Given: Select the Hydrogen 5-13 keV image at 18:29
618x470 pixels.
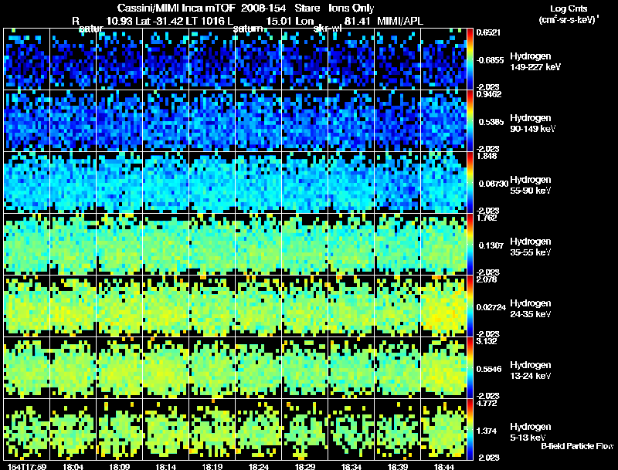Looking at the screenshot, I should pyautogui.click(x=304, y=429).
